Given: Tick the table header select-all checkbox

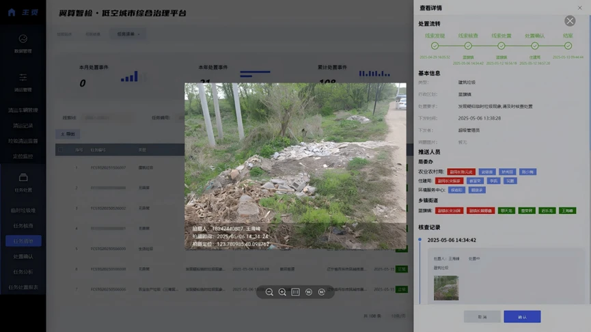Looking at the screenshot, I should click(x=61, y=150).
